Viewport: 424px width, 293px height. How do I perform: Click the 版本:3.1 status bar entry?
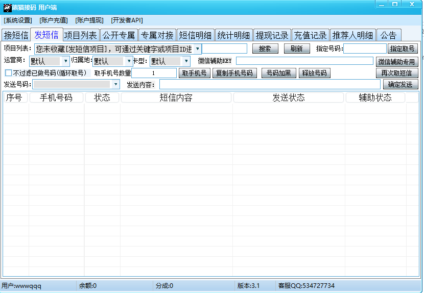(248, 286)
